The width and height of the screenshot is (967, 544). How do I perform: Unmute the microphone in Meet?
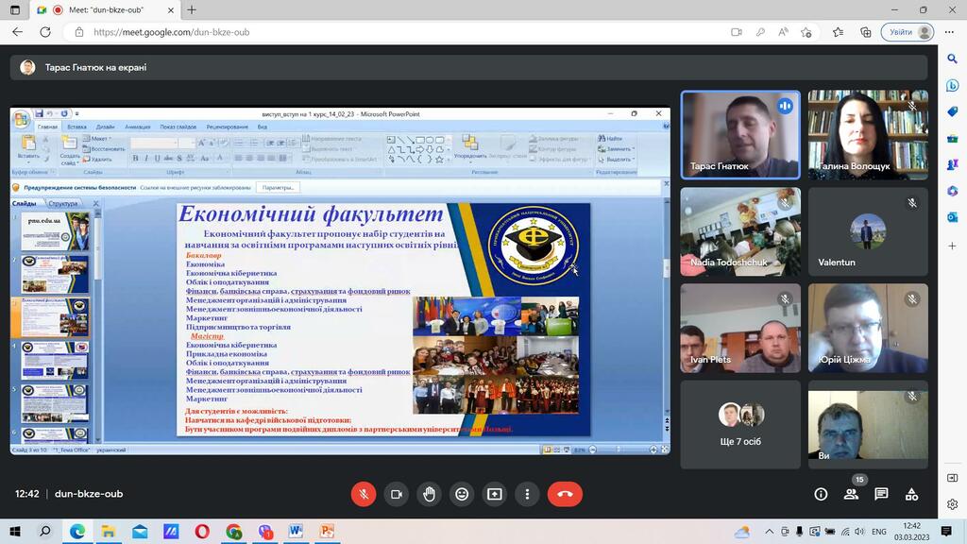(364, 494)
